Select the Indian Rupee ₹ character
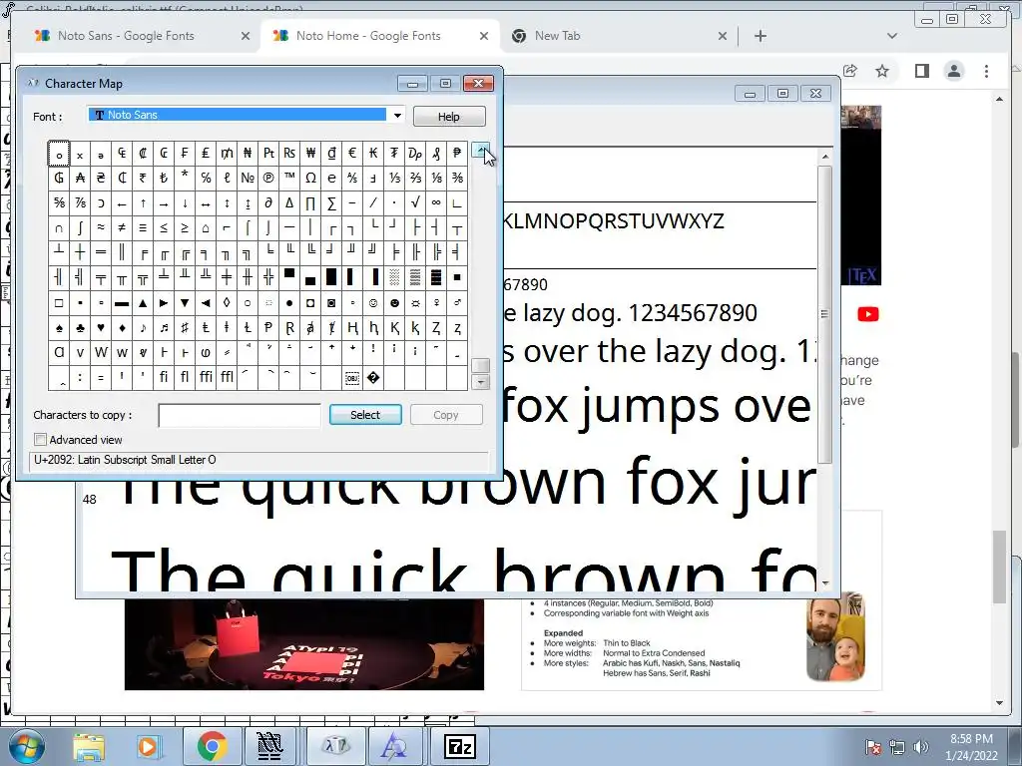The width and height of the screenshot is (1022, 766). (143, 178)
